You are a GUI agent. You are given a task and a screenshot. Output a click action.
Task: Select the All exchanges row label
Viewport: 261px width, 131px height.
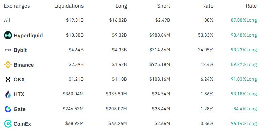[7, 20]
